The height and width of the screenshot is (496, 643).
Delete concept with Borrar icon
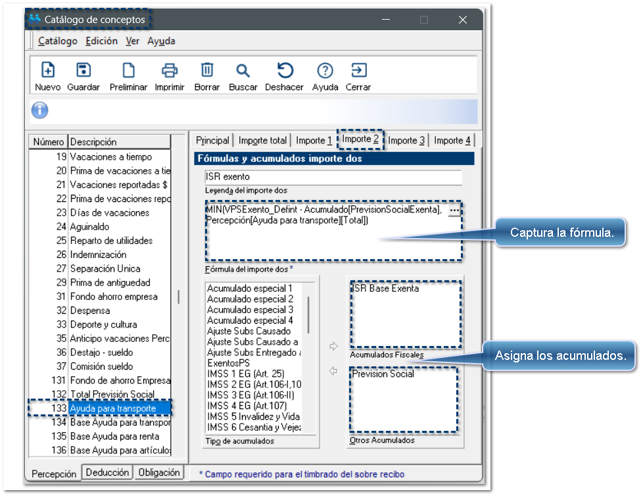(x=207, y=70)
